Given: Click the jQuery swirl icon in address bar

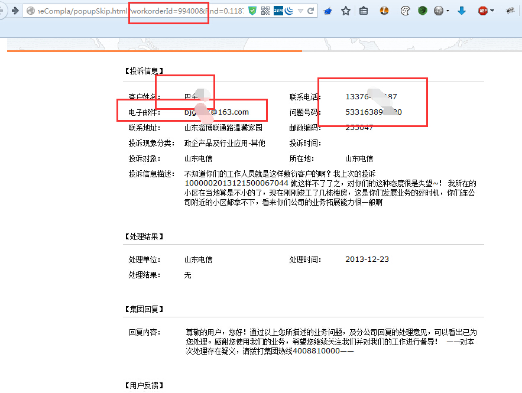Looking at the screenshot, I should [x=289, y=11].
